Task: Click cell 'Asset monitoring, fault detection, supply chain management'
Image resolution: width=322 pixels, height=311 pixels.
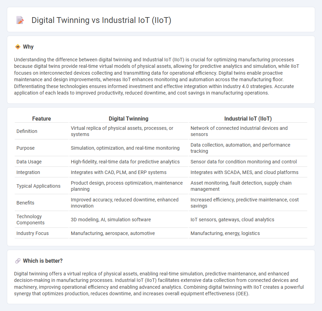Action: 248,186
